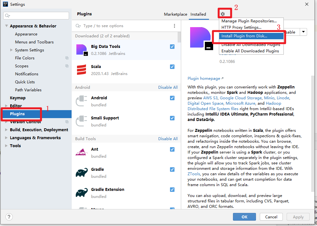Image resolution: width=317 pixels, height=226 pixels.
Task: Click Disable All for Android group
Action: 168,87
